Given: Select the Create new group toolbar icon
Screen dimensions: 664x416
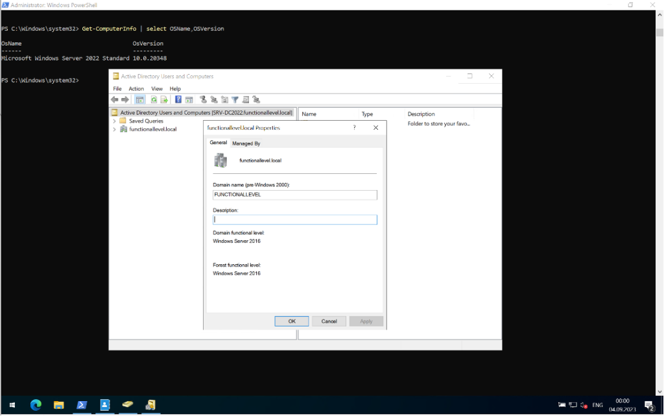Looking at the screenshot, I should tap(213, 99).
